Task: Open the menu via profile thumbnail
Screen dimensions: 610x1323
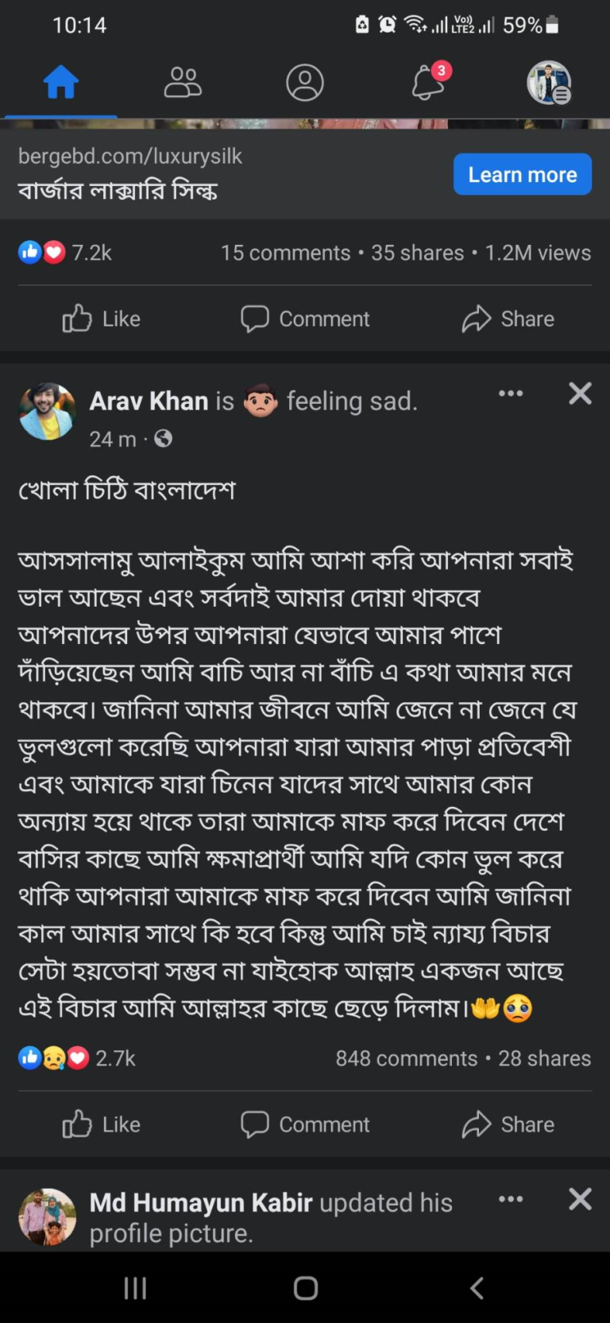Action: point(549,83)
